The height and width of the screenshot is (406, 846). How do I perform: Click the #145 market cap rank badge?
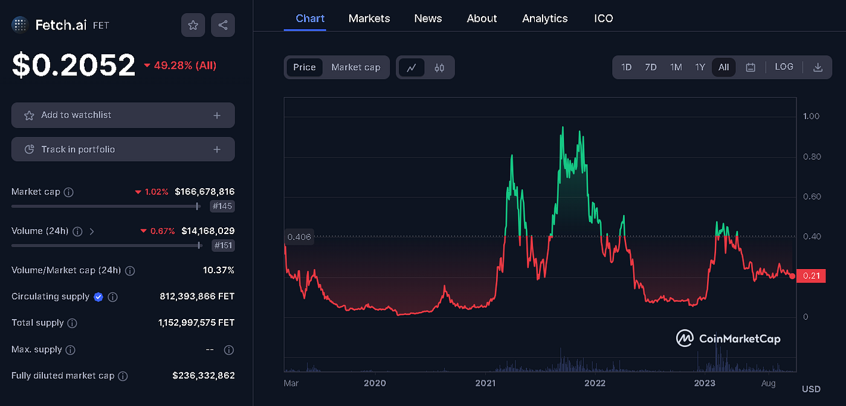point(222,206)
